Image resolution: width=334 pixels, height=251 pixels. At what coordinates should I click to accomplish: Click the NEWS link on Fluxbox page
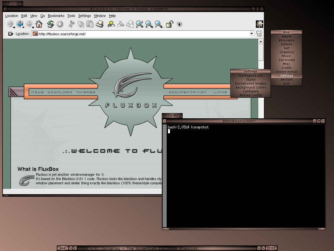[x=38, y=92]
